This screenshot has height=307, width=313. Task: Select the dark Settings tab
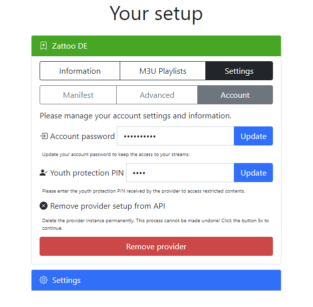click(x=239, y=71)
